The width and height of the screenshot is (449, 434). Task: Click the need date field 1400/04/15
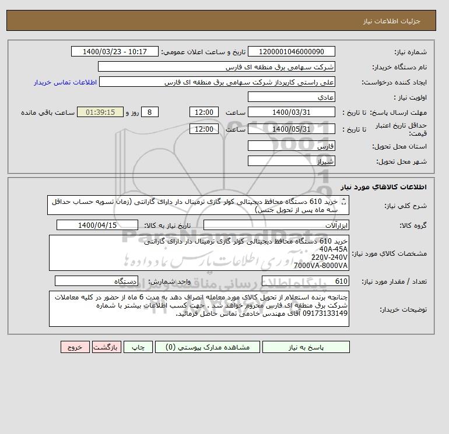[x=97, y=225]
